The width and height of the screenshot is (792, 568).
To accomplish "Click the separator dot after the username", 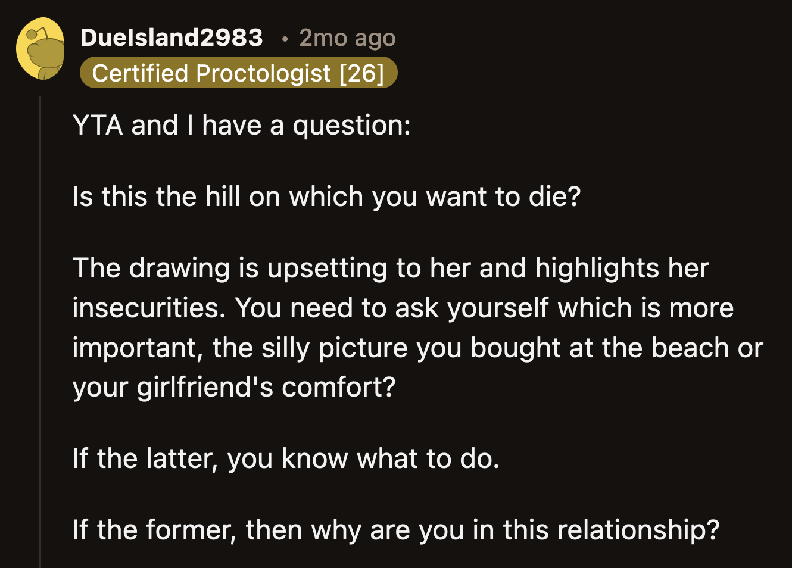I will [286, 39].
